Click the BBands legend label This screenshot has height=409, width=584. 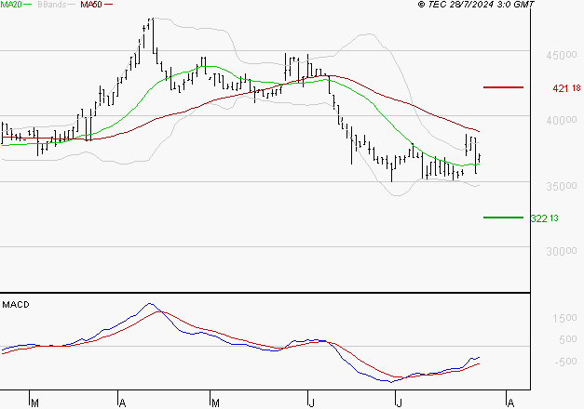tap(51, 5)
